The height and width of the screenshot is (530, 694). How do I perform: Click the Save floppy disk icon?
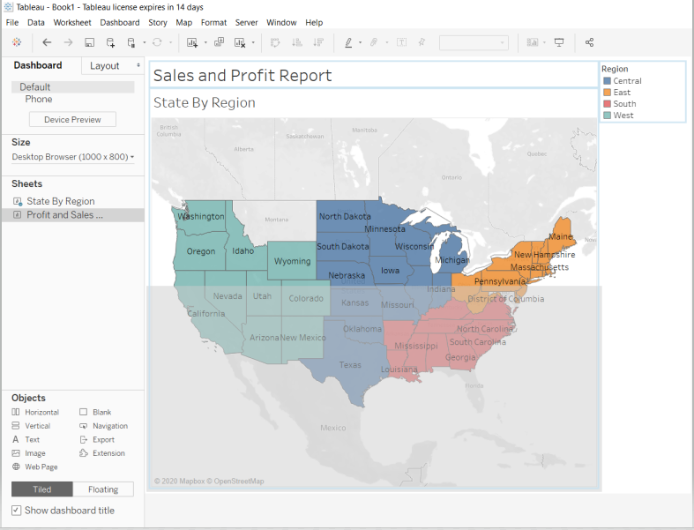(89, 42)
